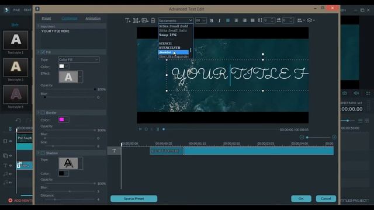
Task: Select Text style 1 thumbnail
Action: (x=16, y=40)
